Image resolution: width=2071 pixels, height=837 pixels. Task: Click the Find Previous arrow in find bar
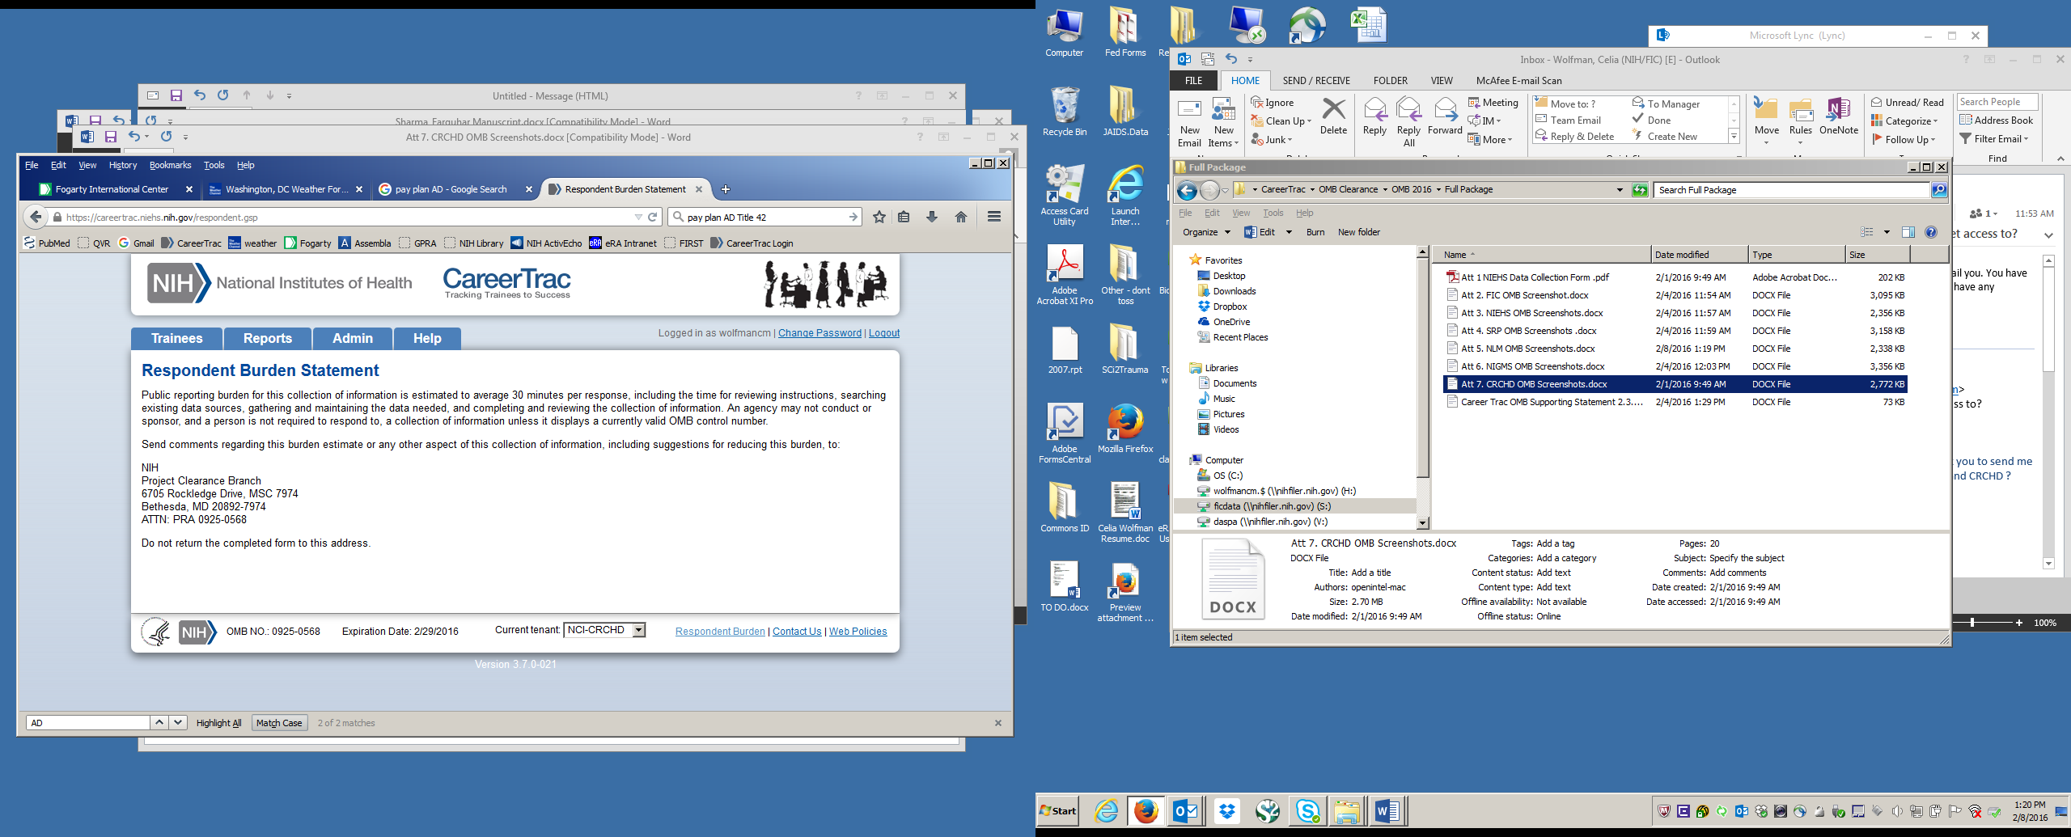[x=159, y=722]
